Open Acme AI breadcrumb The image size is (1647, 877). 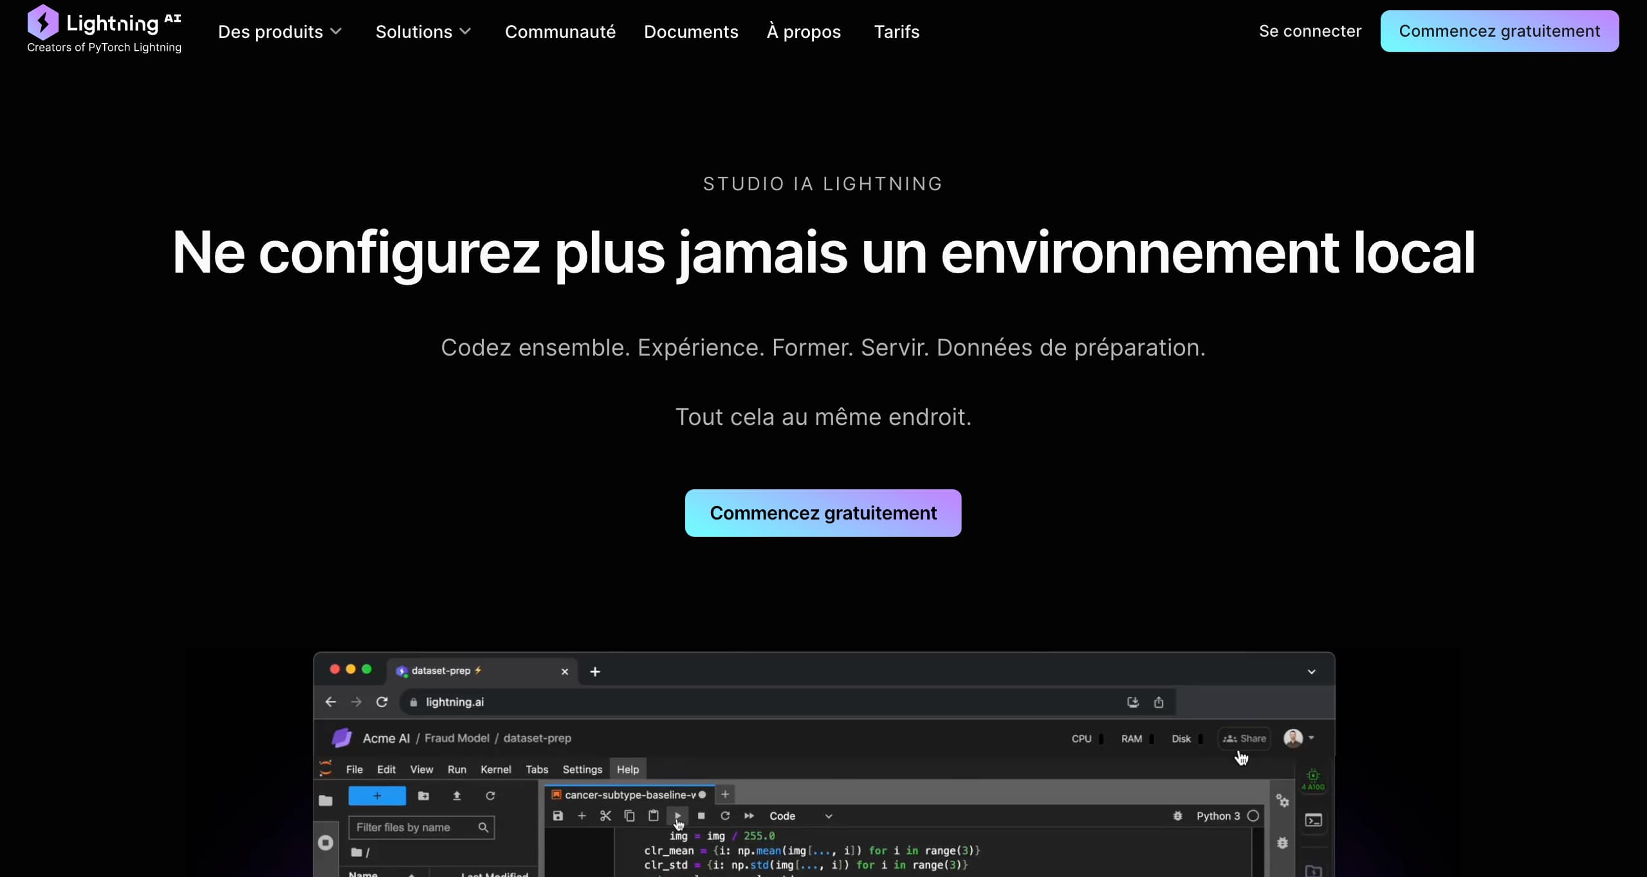pyautogui.click(x=386, y=738)
